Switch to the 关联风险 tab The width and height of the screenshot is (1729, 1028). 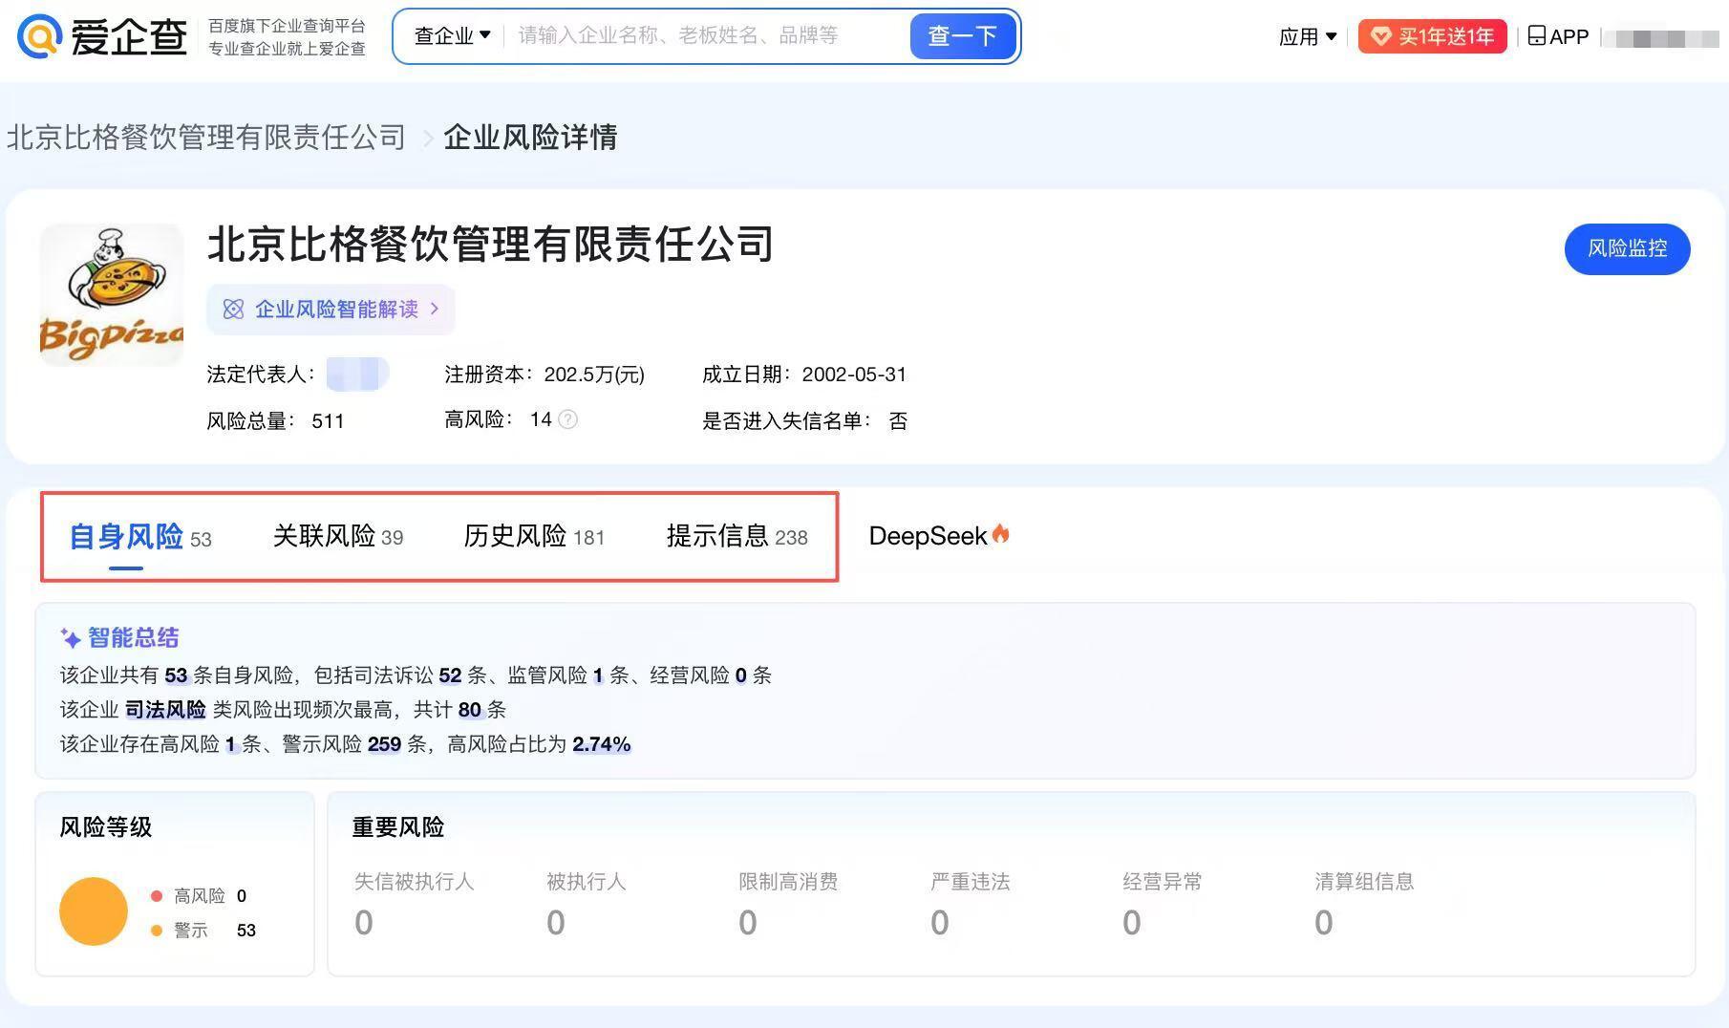tap(338, 536)
